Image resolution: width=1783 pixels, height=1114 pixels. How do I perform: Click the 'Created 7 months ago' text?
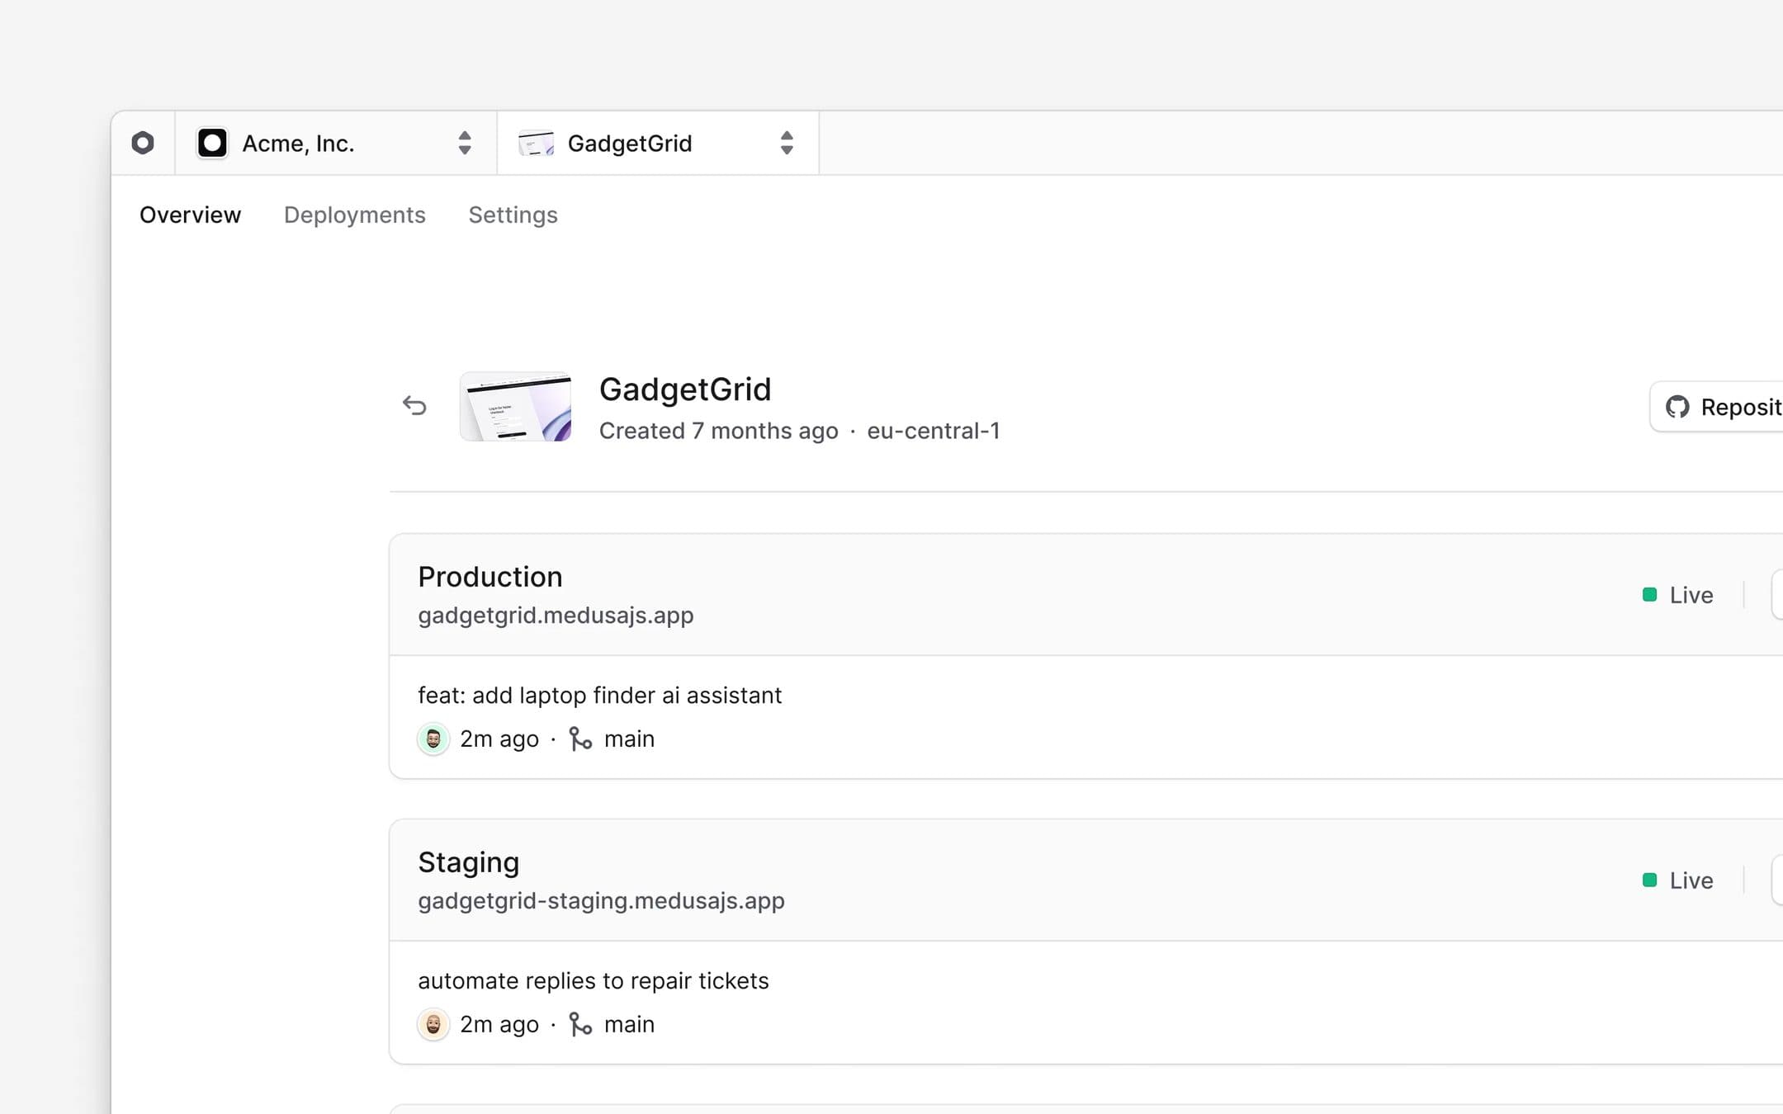click(x=718, y=431)
